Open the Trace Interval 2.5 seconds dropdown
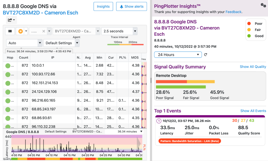Screen dimensions: 268x161 point(119,31)
